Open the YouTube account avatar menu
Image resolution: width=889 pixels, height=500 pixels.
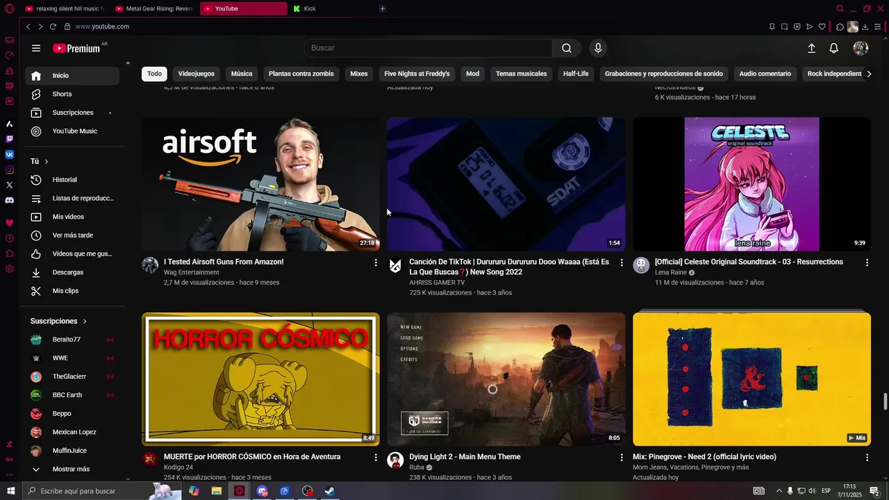tap(861, 48)
